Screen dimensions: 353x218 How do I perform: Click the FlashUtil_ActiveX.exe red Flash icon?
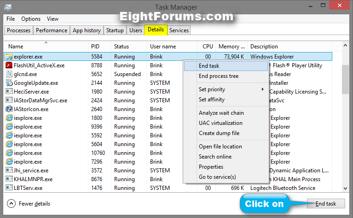pos(9,65)
